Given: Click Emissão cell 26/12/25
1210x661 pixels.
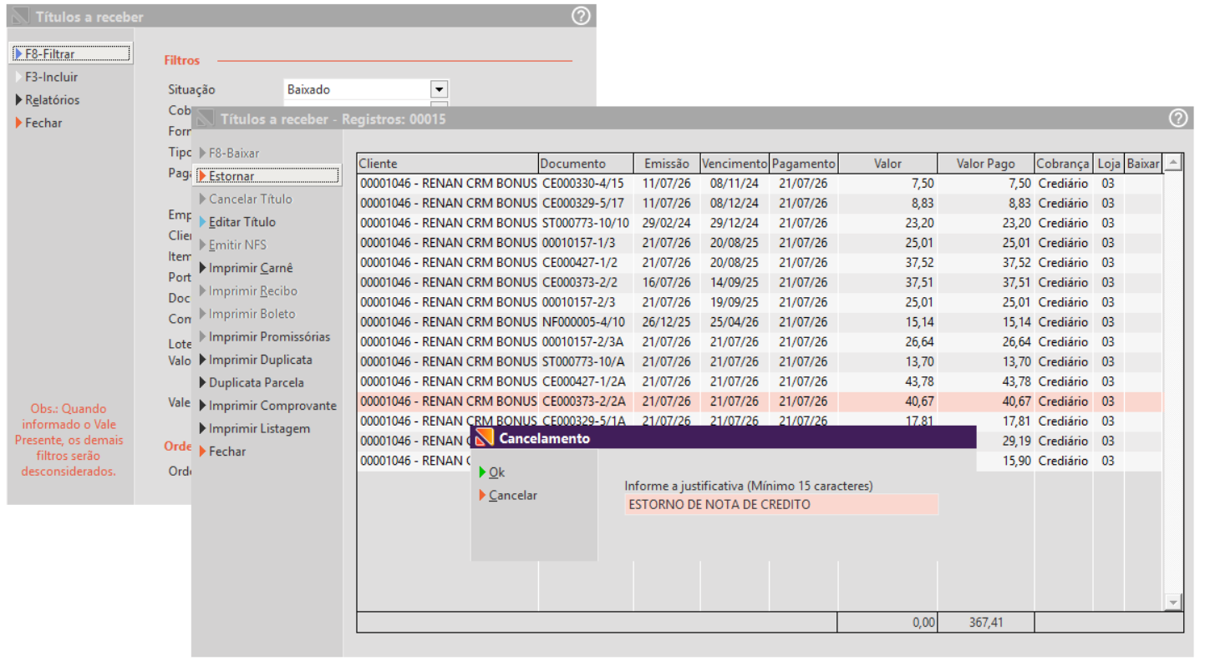Looking at the screenshot, I should click(666, 322).
